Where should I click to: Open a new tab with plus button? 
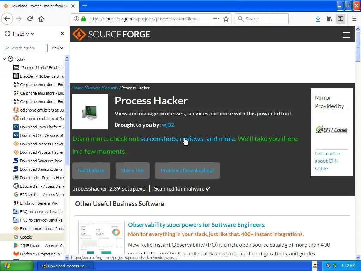(x=85, y=6)
